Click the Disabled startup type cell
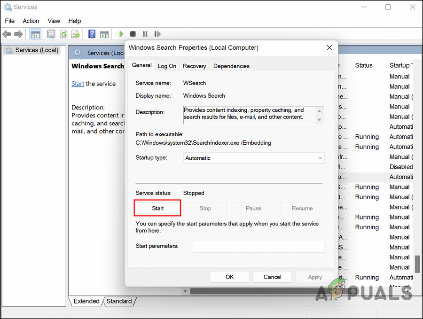The width and height of the screenshot is (423, 319). (401, 167)
